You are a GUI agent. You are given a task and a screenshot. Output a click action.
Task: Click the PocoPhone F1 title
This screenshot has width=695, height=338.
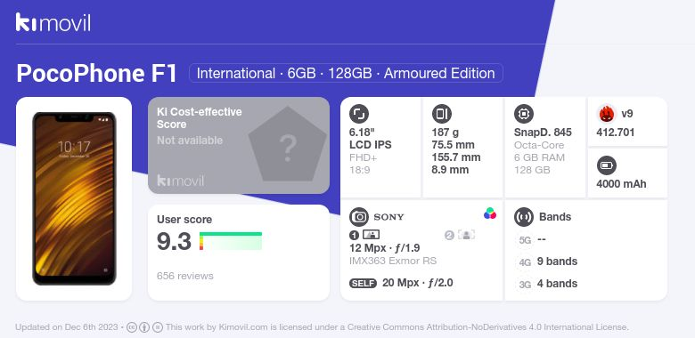(96, 74)
